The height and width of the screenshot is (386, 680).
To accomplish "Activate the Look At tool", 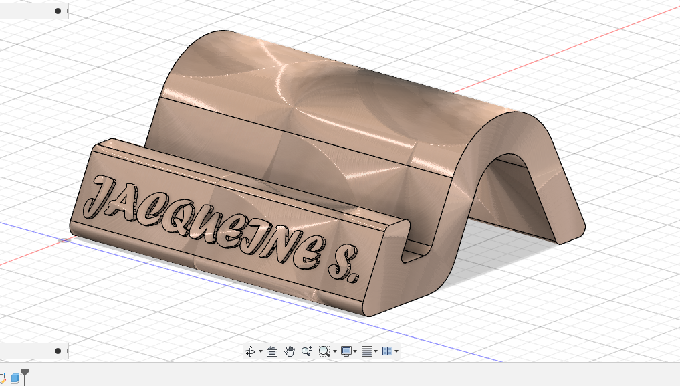I will click(272, 351).
